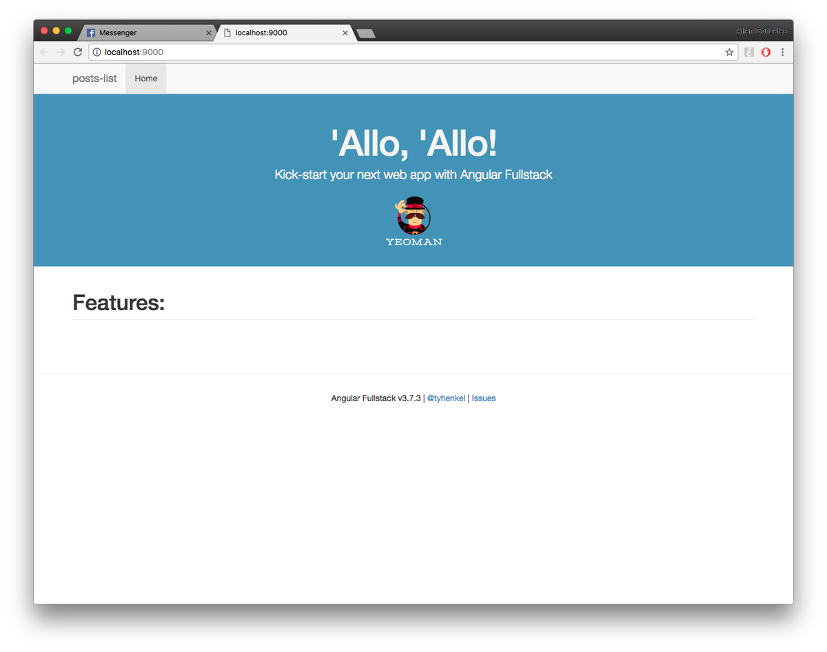Click the browser back arrow

tap(45, 52)
